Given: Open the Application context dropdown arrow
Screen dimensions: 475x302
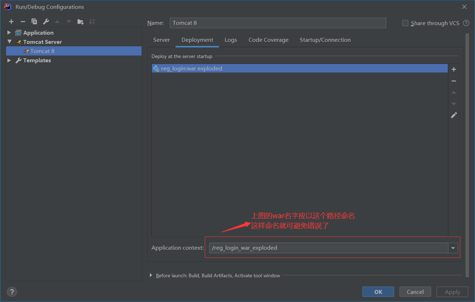Looking at the screenshot, I should [453, 248].
